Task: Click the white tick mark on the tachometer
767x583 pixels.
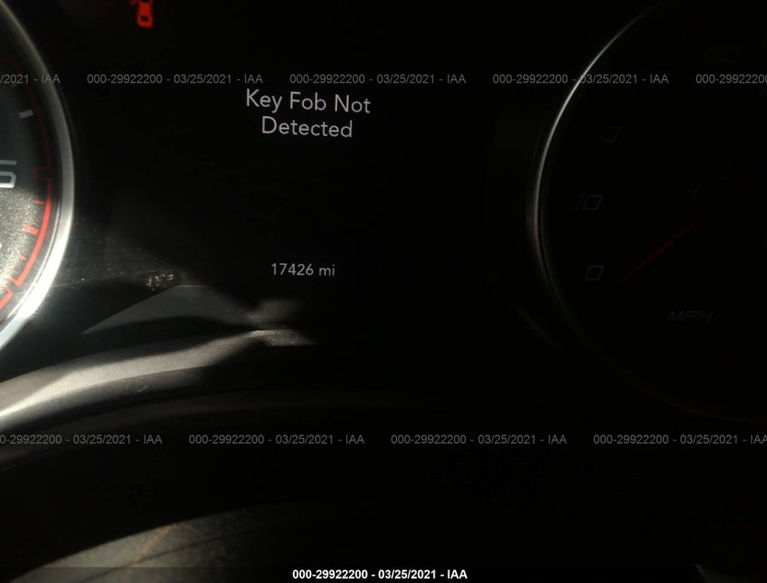Action: click(x=26, y=114)
